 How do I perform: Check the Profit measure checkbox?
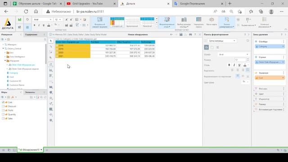(3, 110)
